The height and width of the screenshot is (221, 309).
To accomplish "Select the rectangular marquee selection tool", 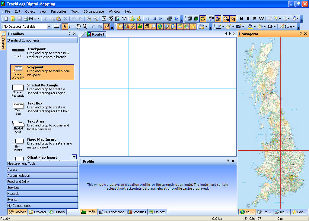I will point(72,26).
